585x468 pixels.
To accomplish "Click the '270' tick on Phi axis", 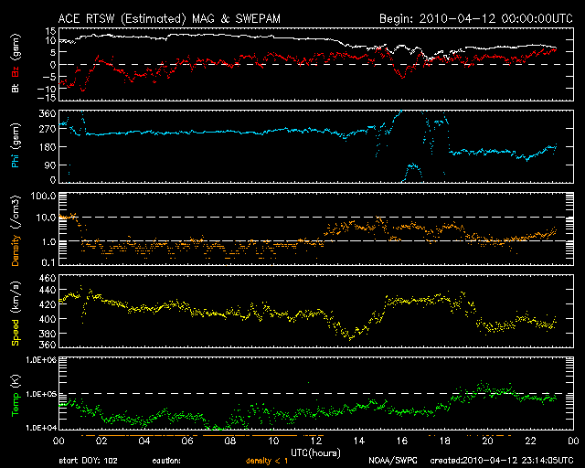I will pyautogui.click(x=48, y=129).
